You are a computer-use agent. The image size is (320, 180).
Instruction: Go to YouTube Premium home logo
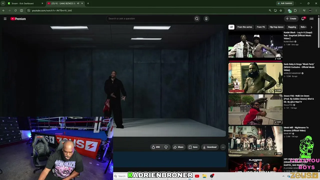(x=18, y=19)
